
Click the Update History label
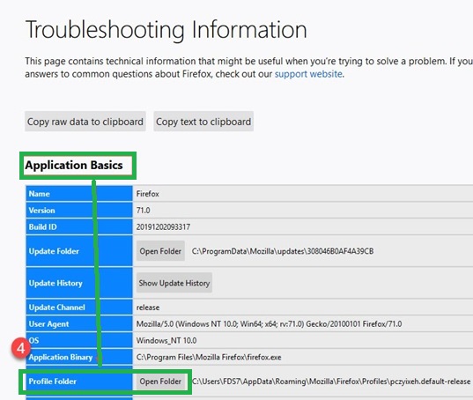(55, 283)
